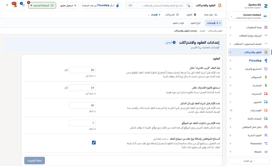Image resolution: width=272 pixels, height=166 pixels.
Task: Click the page header document icon
Action: [x=220, y=5]
